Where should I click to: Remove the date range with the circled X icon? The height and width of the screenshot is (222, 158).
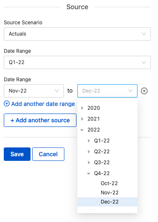coord(144,91)
